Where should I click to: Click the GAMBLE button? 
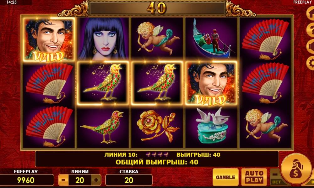[225, 177]
